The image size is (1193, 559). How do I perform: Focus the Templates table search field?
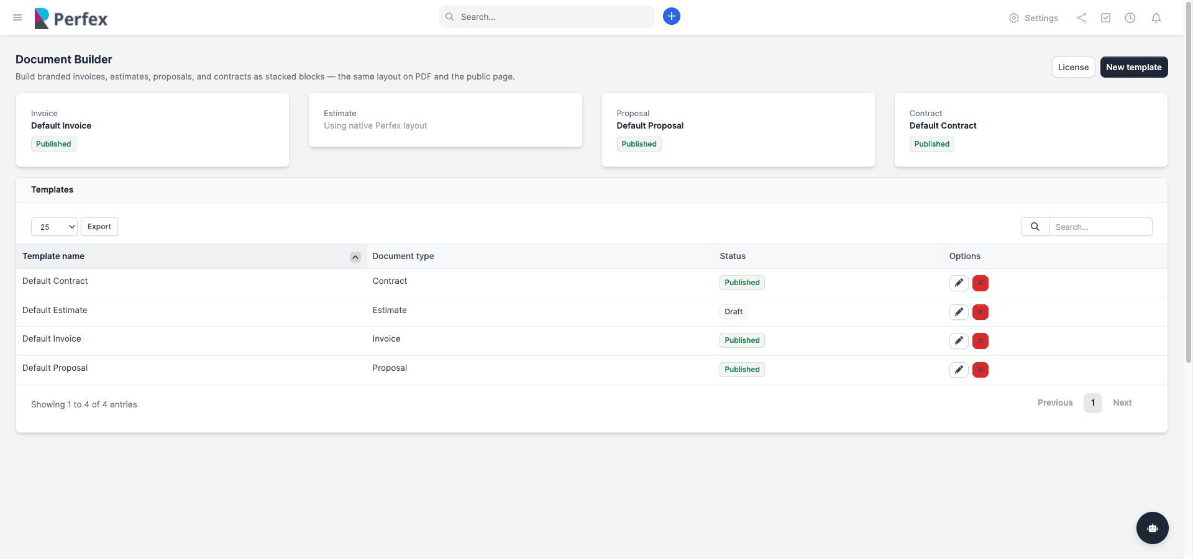1100,227
